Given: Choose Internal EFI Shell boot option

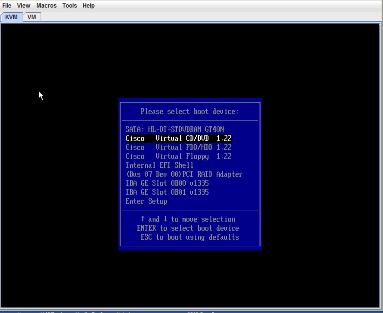Looking at the screenshot, I should 159,165.
